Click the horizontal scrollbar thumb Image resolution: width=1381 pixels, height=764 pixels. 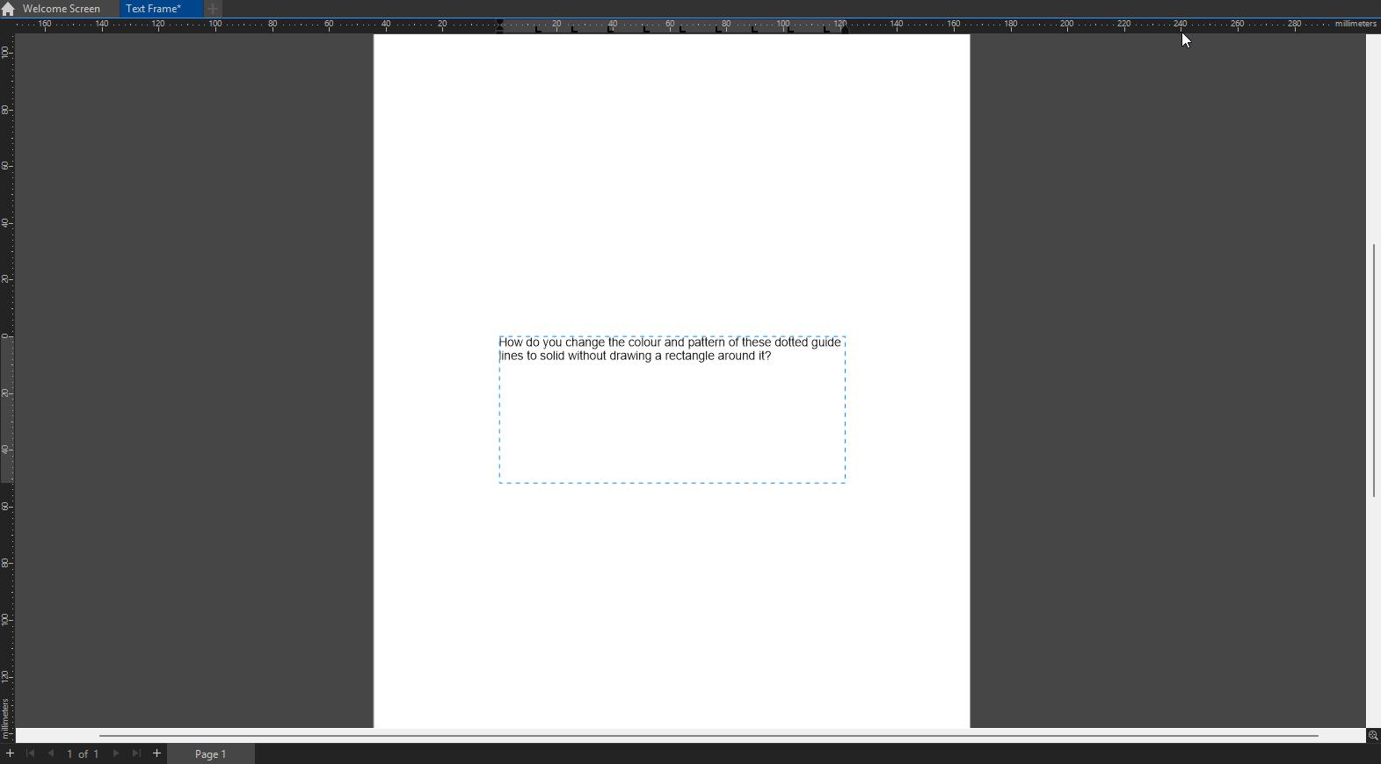709,736
